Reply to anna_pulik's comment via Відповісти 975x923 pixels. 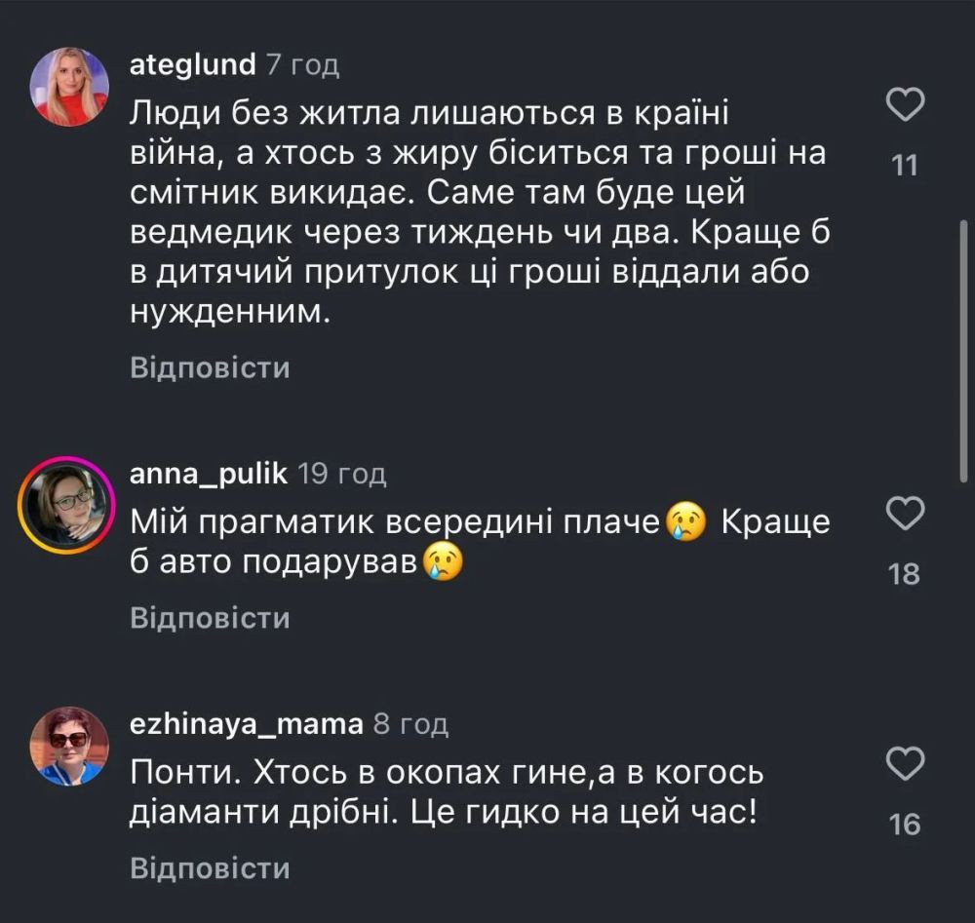(210, 618)
